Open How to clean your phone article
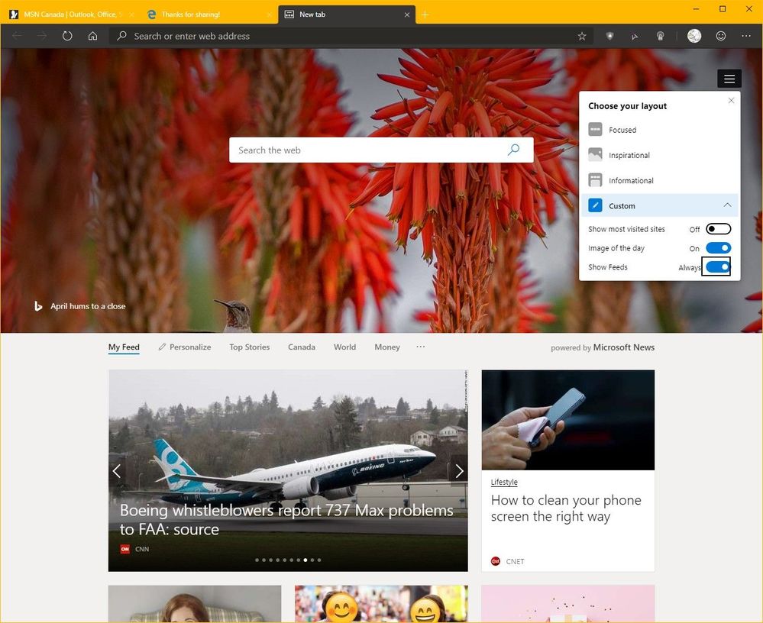763x623 pixels. [x=565, y=508]
